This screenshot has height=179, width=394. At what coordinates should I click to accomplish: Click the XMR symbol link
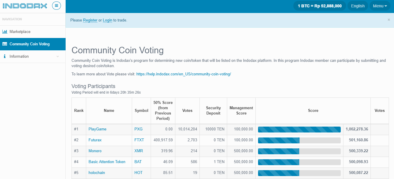coord(139,151)
